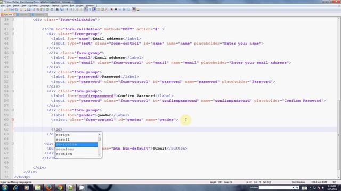Click the Copy toolbar icon
Viewport: 341px width, 191px height.
38,10
